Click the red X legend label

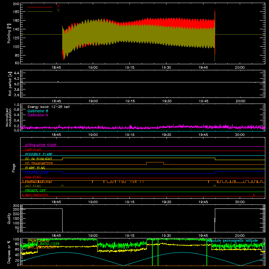pyautogui.click(x=58, y=6)
